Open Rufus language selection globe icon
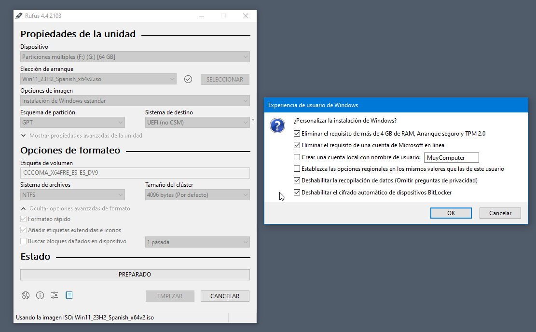The image size is (536, 332). pyautogui.click(x=26, y=295)
